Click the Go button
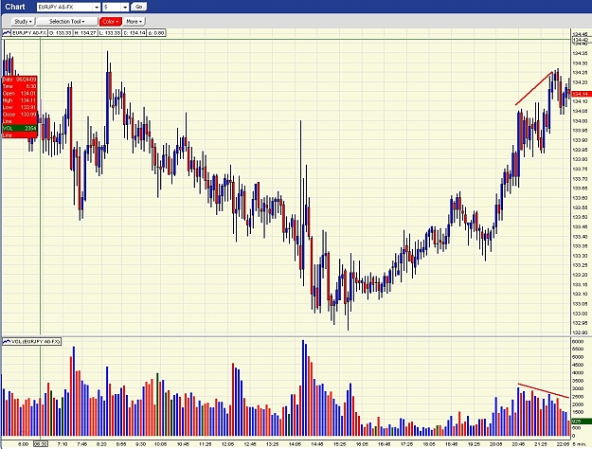Image resolution: width=592 pixels, height=449 pixels. point(138,7)
